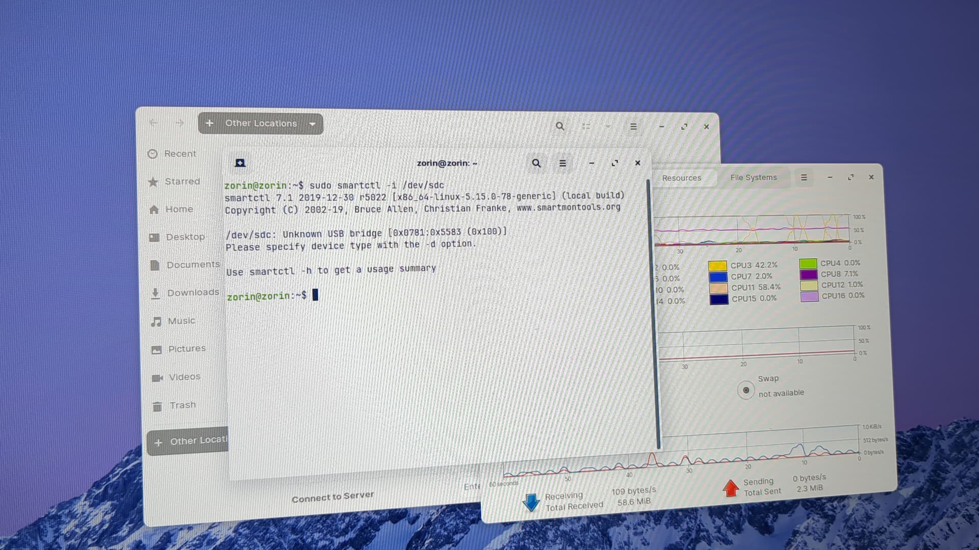Screen dimensions: 979x550
Task: Open Downloads in the sidebar
Action: 193,293
